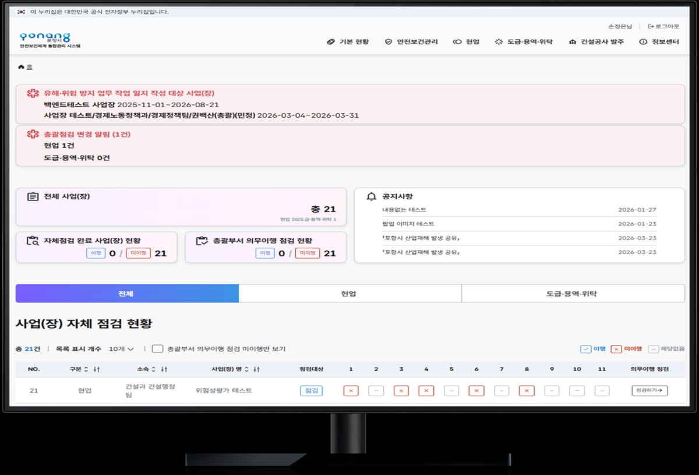
Task: Click the 미이행 badge in 총괄부서 의무이행 card
Action: tap(307, 253)
